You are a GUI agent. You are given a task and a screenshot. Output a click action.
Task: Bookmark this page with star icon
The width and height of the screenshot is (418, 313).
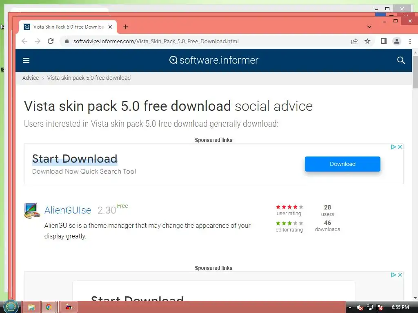coord(367,41)
